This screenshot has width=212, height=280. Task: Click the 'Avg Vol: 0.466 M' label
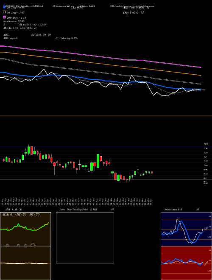pyautogui.click(x=136, y=8)
